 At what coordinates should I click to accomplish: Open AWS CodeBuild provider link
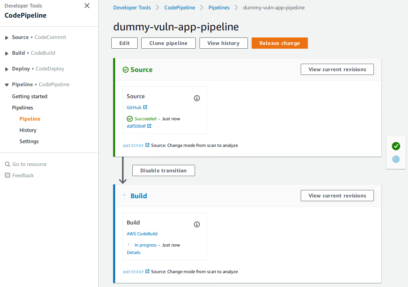[142, 234]
